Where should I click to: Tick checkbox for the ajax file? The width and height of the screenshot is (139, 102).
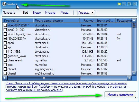5,64
